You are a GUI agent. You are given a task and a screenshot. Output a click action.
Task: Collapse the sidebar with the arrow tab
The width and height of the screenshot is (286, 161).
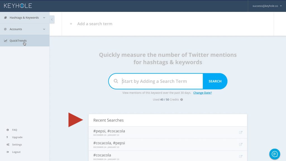click(52, 20)
